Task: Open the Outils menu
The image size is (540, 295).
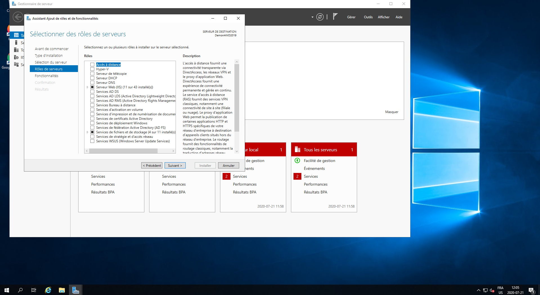Action: click(x=368, y=17)
